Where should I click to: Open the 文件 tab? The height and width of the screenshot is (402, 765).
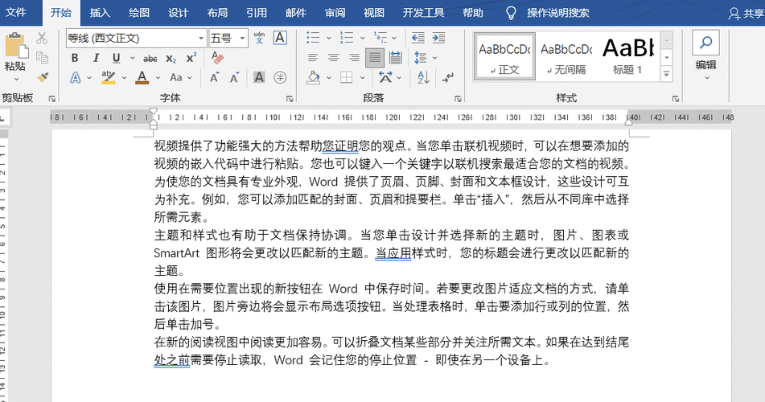click(15, 13)
